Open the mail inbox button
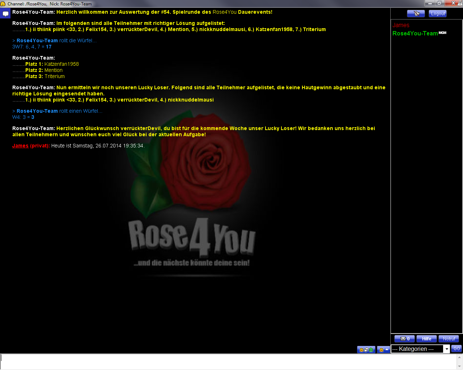463x370 pixels. [404, 339]
